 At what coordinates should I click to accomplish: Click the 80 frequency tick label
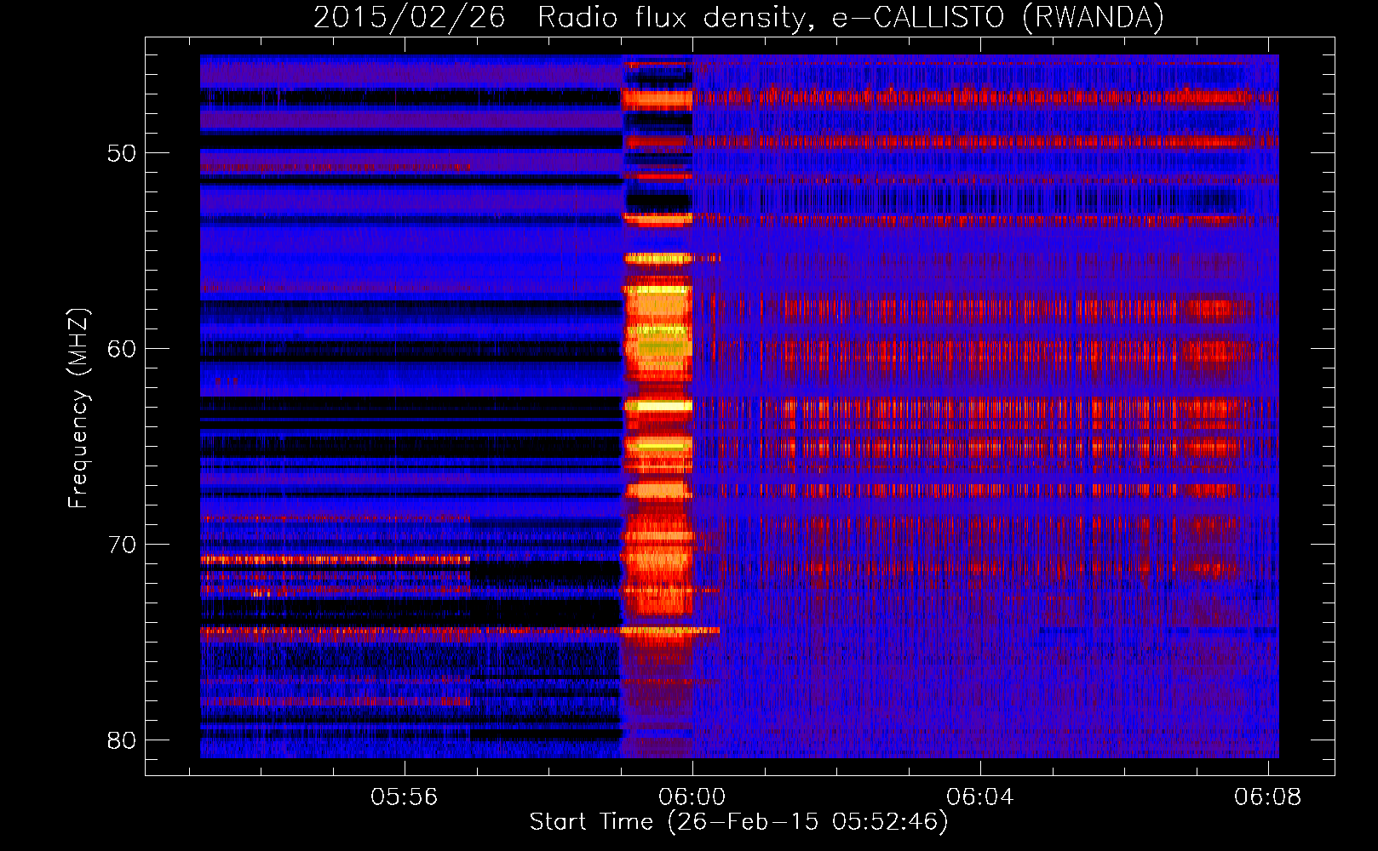123,740
